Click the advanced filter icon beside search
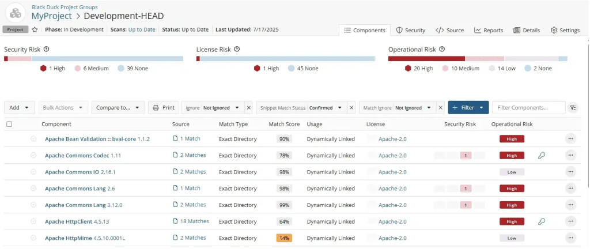The height and width of the screenshot is (252, 590). pyautogui.click(x=573, y=108)
